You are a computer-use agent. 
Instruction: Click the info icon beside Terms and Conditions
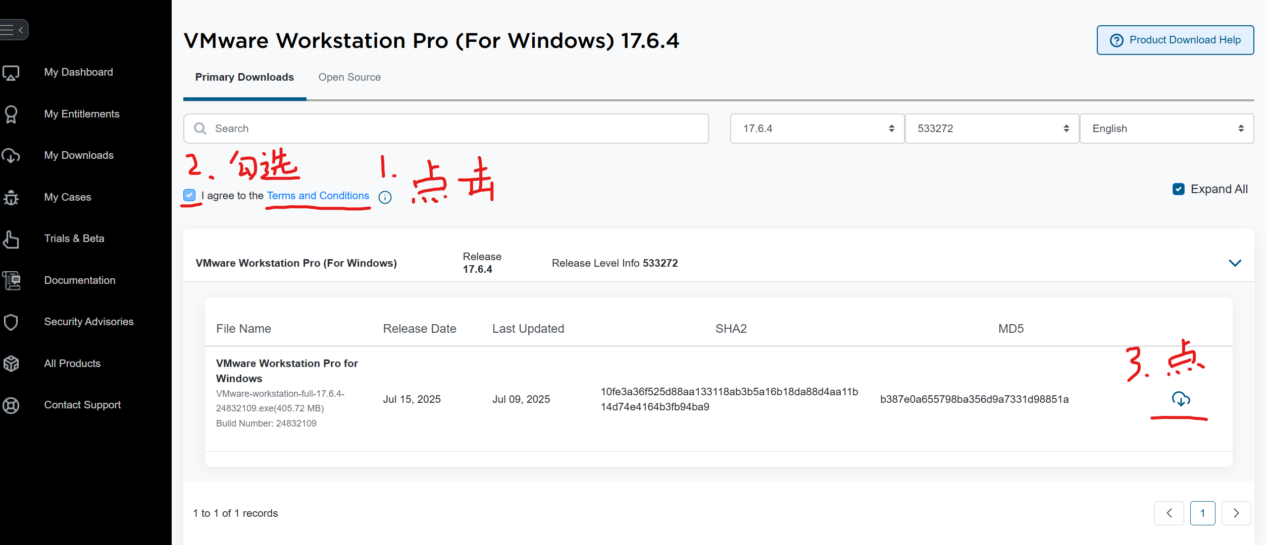click(385, 197)
